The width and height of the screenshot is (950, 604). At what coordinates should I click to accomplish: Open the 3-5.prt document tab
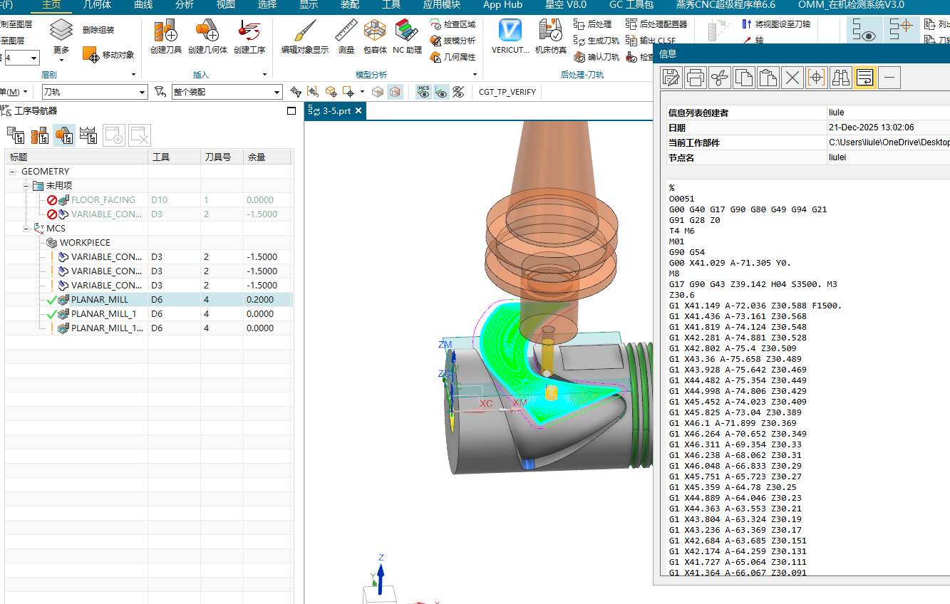336,111
